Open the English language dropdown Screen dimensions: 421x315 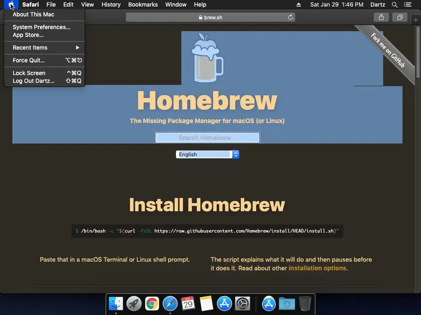(207, 155)
